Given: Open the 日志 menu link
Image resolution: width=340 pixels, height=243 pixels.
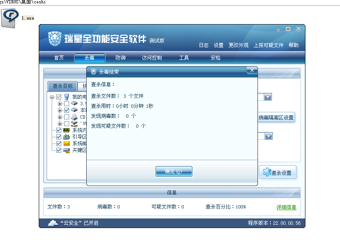Looking at the screenshot, I should pos(204,45).
